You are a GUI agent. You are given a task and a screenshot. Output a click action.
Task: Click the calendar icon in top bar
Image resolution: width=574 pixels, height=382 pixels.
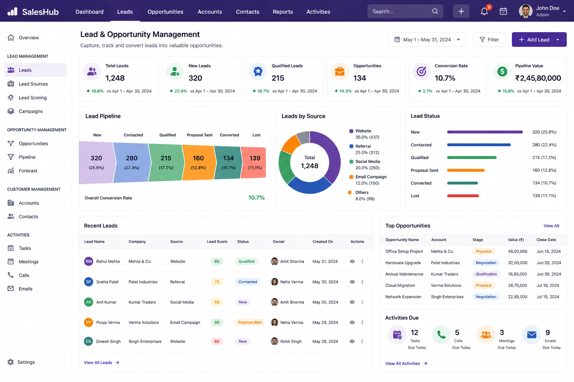[503, 12]
